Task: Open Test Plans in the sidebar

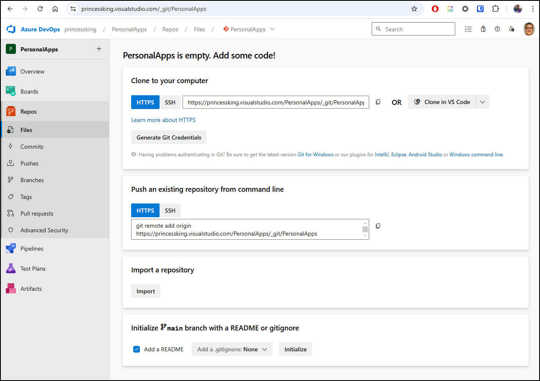Action: click(55, 269)
